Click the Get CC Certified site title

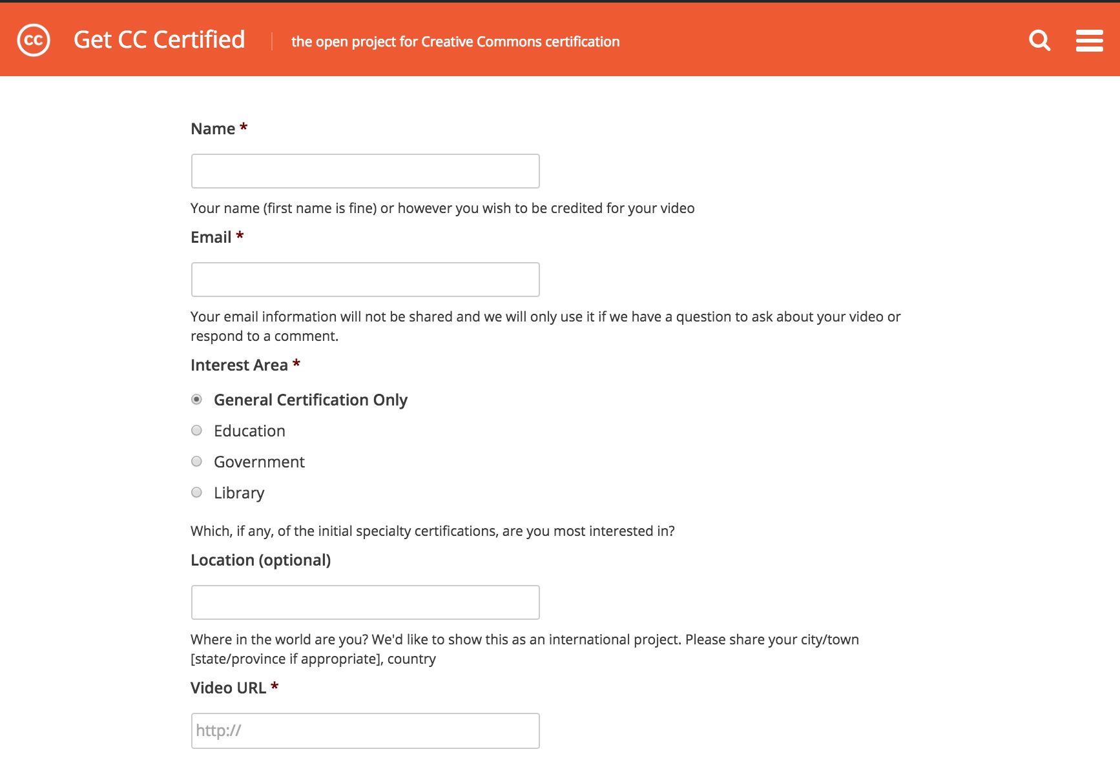159,40
